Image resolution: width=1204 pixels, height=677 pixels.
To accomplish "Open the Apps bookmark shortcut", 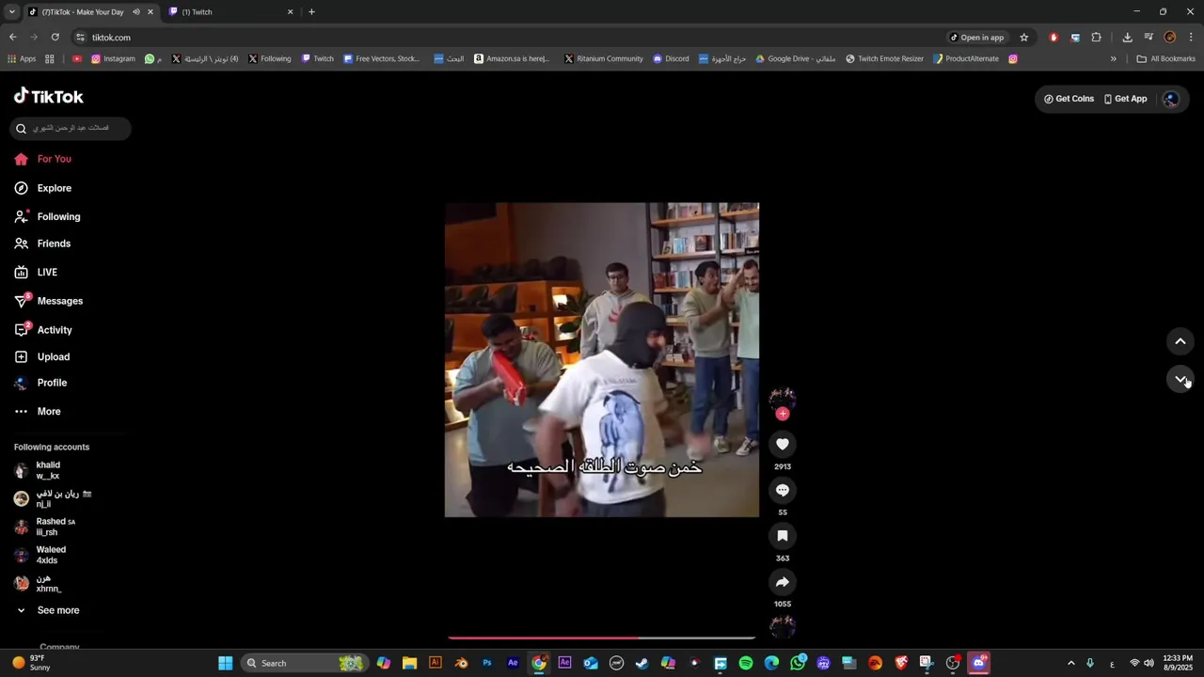I will tap(22, 58).
